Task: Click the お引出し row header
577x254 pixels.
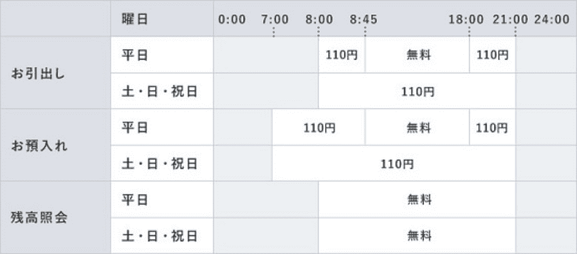Action: pos(55,73)
